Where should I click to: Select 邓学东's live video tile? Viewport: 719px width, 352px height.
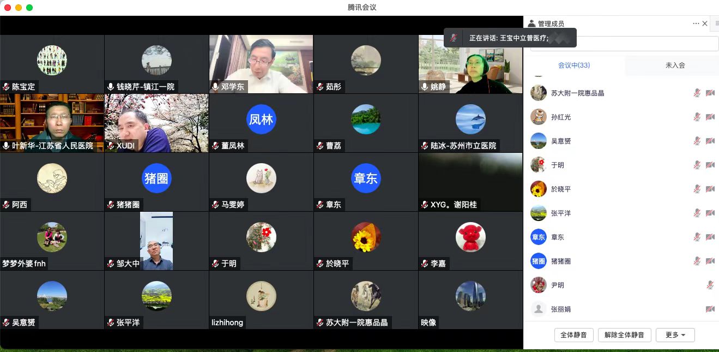point(261,64)
